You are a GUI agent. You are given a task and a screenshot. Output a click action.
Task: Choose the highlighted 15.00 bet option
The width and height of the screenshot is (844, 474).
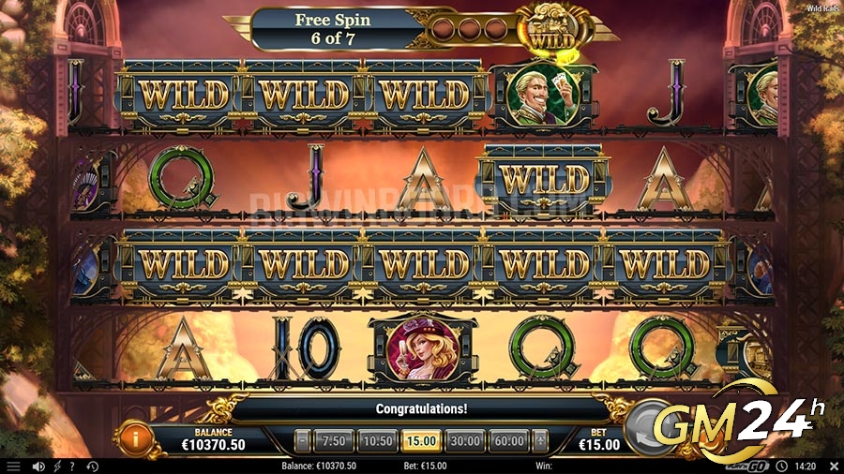click(421, 441)
